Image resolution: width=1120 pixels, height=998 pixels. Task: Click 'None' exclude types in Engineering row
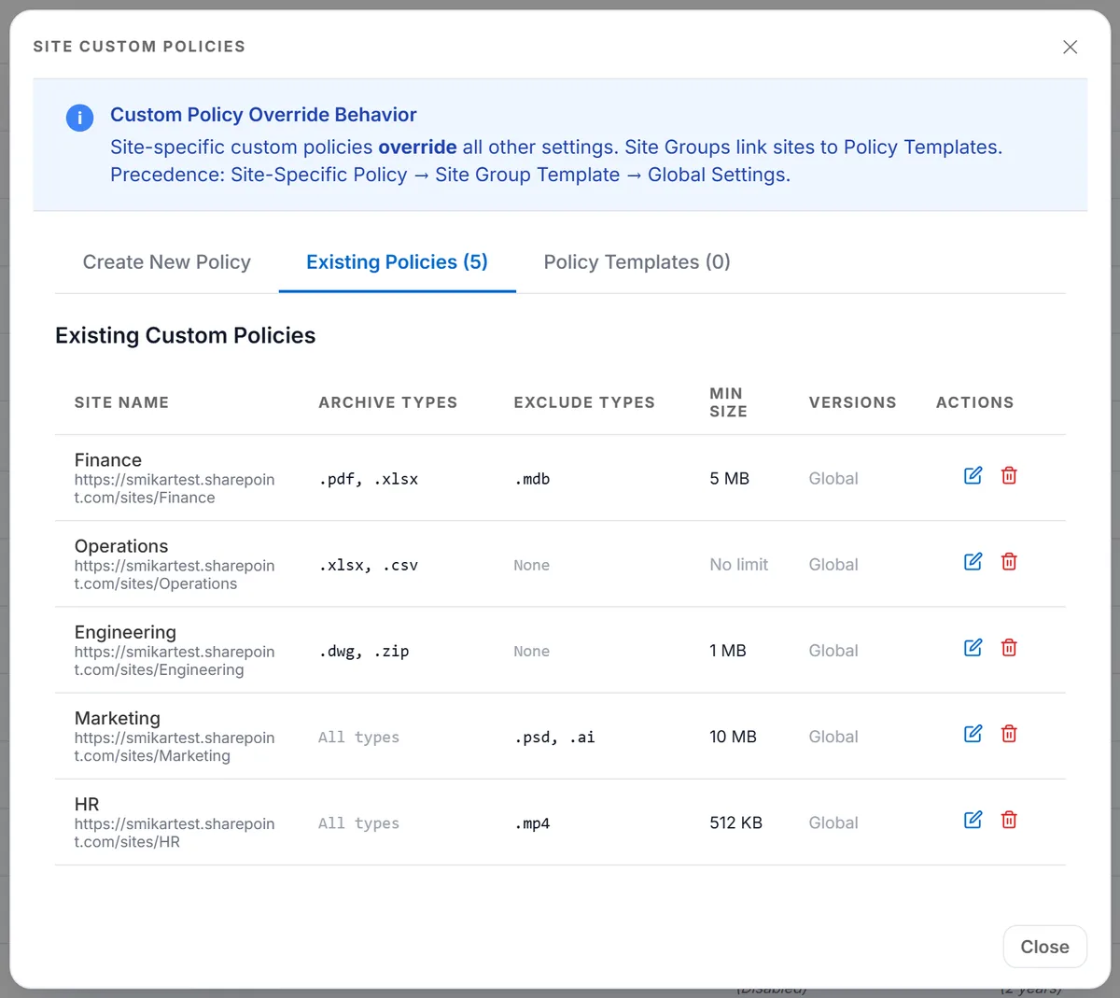(531, 651)
